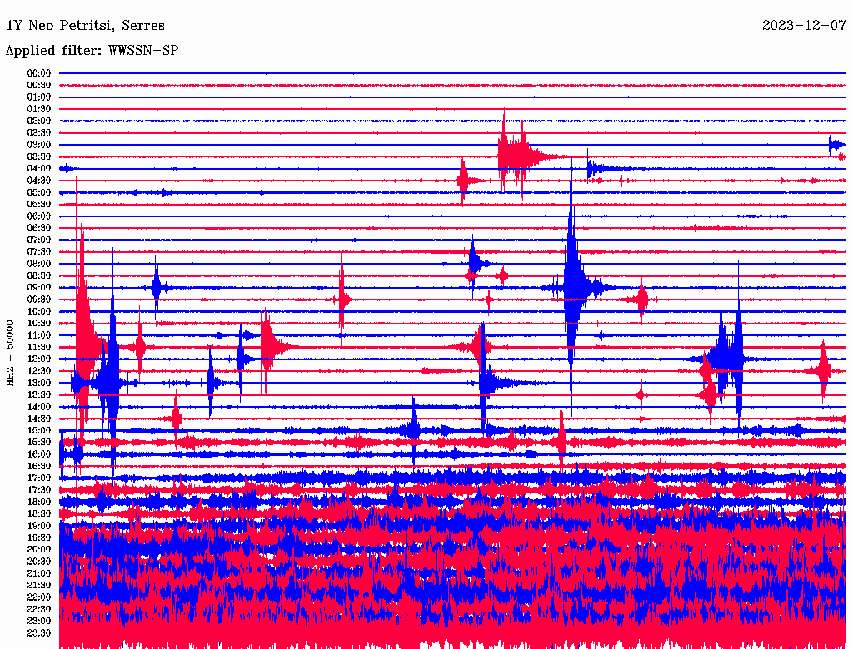Viewport: 853px width, 649px height.
Task: Click the small blue event at end of 03:00 trace
Action: click(x=836, y=146)
